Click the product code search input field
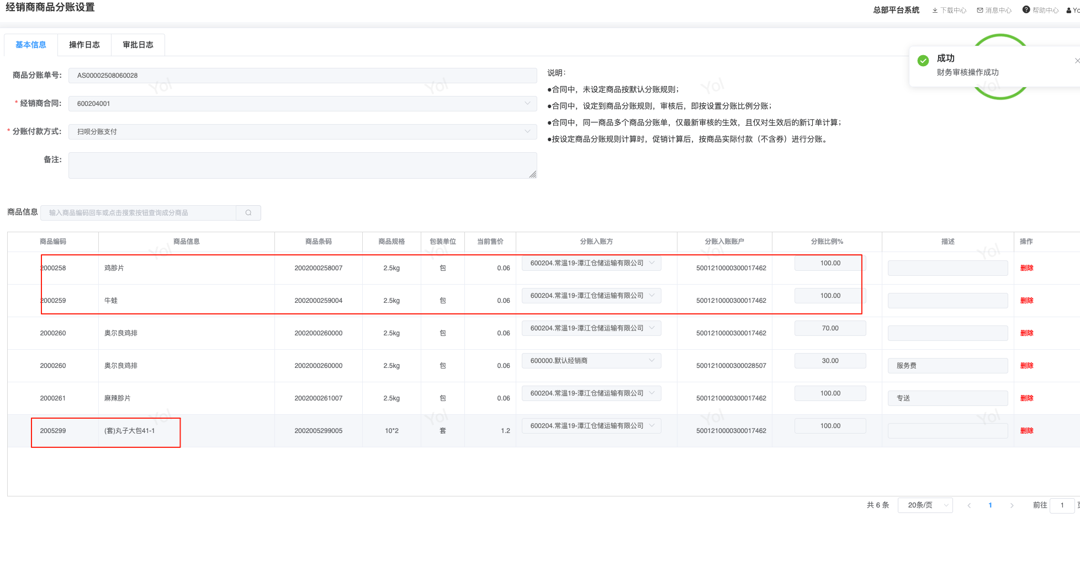This screenshot has width=1080, height=561. click(138, 213)
